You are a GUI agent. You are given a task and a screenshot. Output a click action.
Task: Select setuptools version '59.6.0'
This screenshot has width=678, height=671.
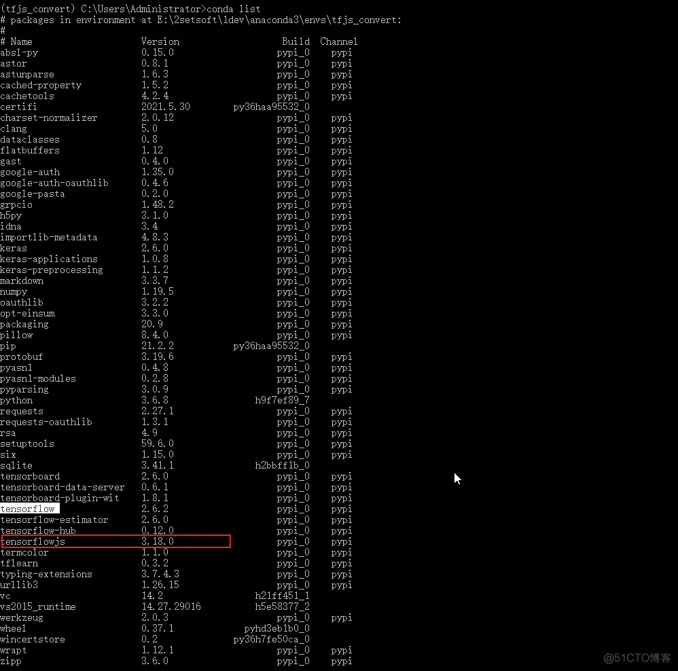click(x=158, y=443)
